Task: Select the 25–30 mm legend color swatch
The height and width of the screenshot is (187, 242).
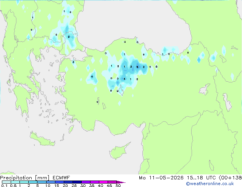Action: click(77, 182)
